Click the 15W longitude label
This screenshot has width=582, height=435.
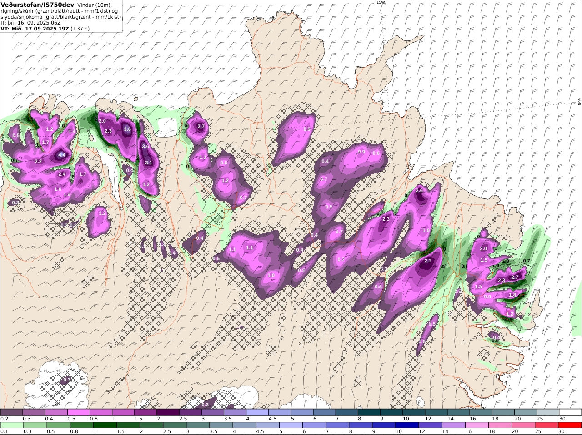click(x=381, y=2)
